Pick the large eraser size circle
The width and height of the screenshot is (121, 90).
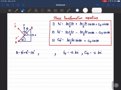[97, 10]
